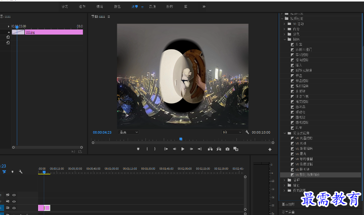Expand the Effect Controls timeline triangle

[8, 26]
